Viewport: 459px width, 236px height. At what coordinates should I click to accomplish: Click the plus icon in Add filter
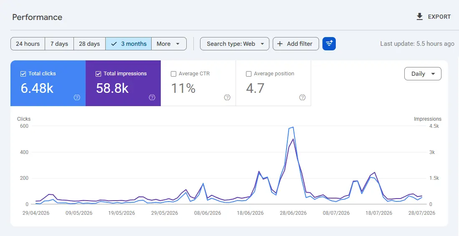pos(280,44)
